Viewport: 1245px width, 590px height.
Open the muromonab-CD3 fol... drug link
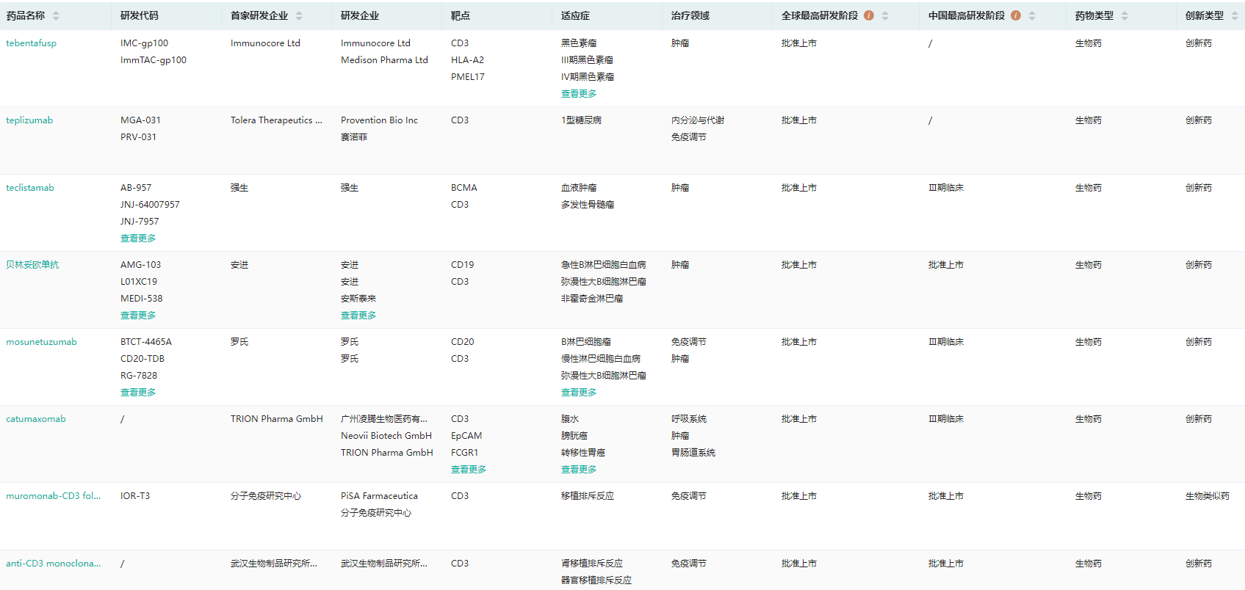[x=54, y=496]
